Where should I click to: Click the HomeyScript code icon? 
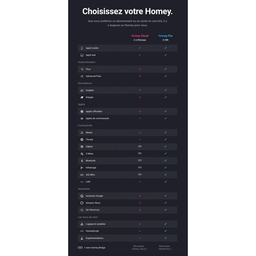(82, 231)
